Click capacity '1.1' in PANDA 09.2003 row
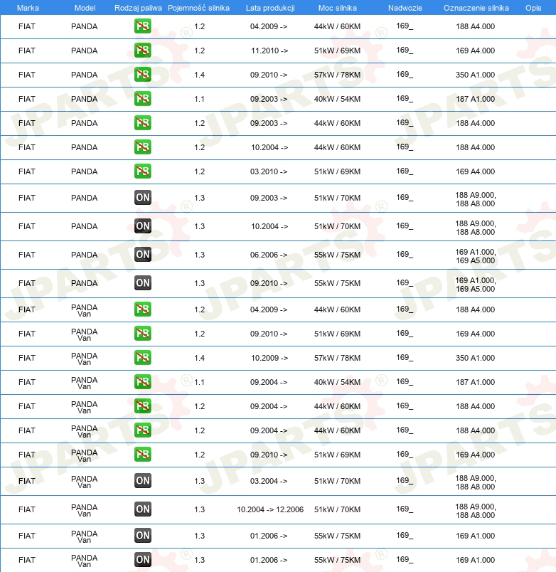 [199, 99]
